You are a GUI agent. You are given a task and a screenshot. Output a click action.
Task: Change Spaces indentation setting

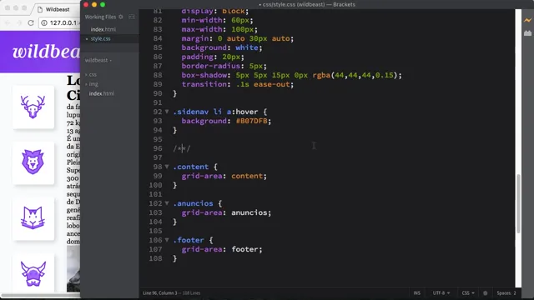coord(506,292)
